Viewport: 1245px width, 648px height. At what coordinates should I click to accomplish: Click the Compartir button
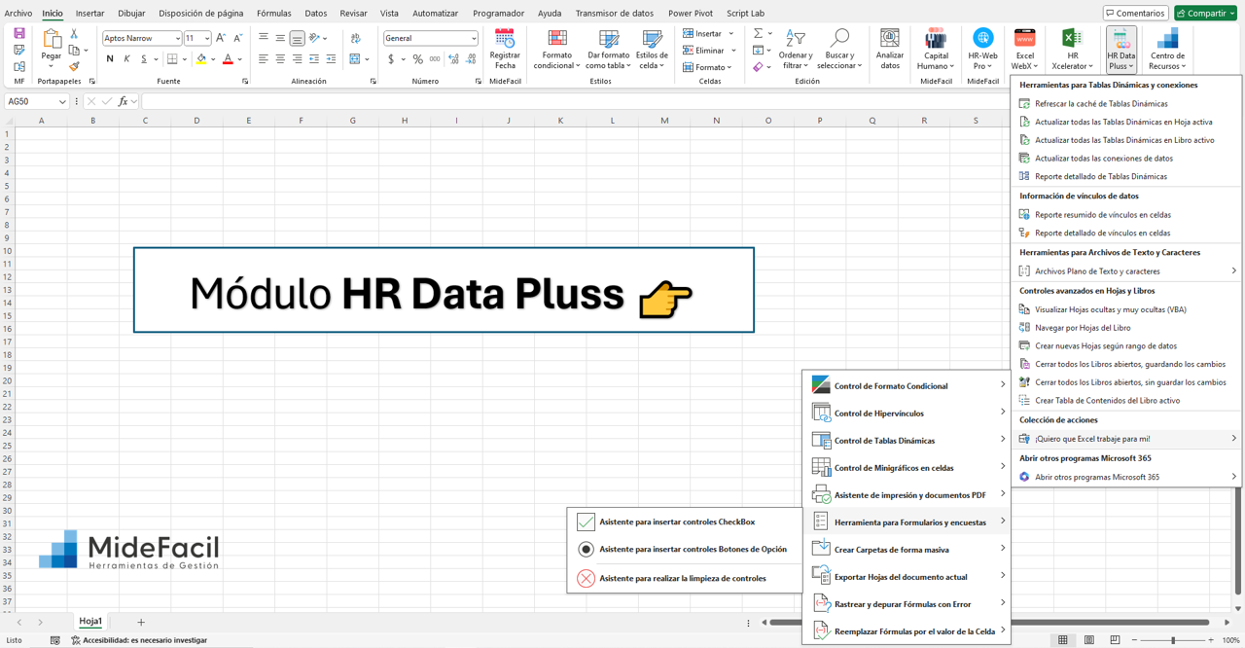(x=1206, y=13)
